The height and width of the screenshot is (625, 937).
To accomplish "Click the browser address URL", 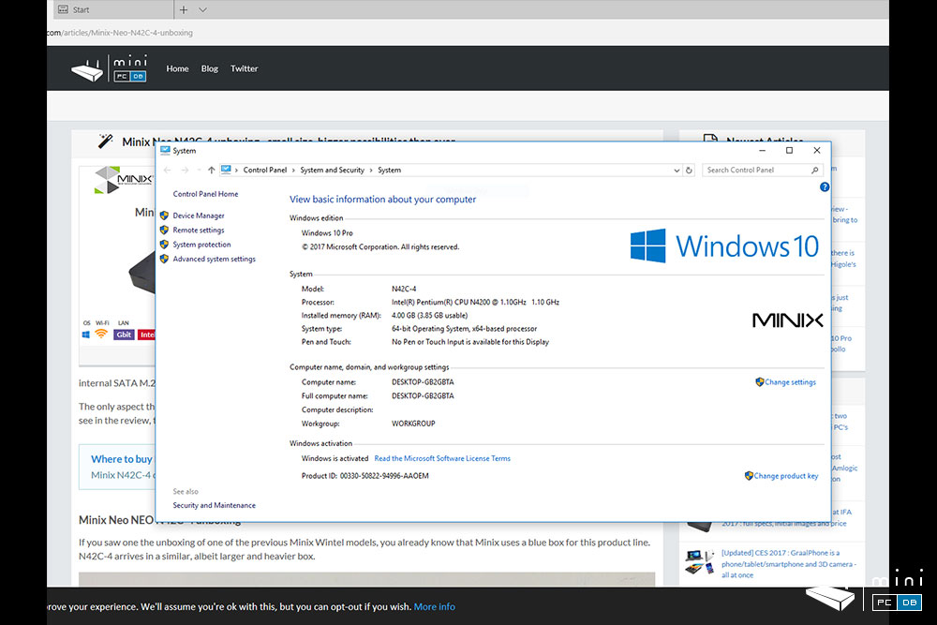I will (120, 33).
